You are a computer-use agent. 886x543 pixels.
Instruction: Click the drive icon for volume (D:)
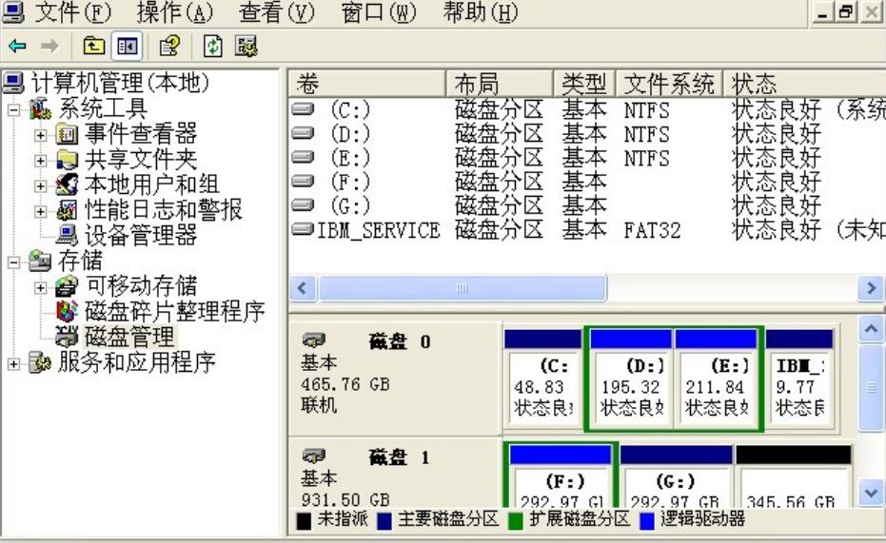pos(303,132)
